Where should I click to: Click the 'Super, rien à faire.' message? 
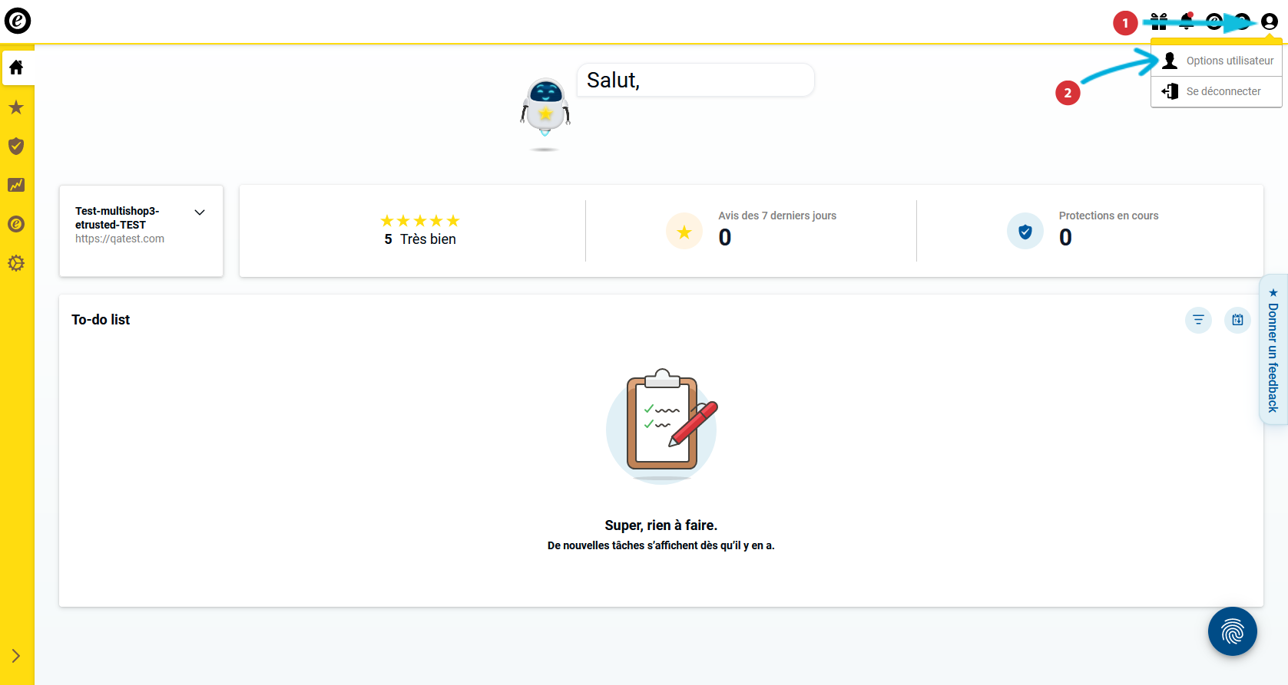[661, 525]
